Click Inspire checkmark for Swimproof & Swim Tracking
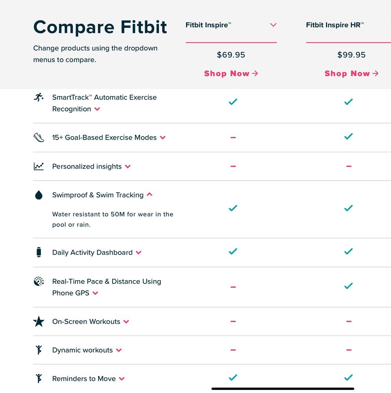 point(233,208)
